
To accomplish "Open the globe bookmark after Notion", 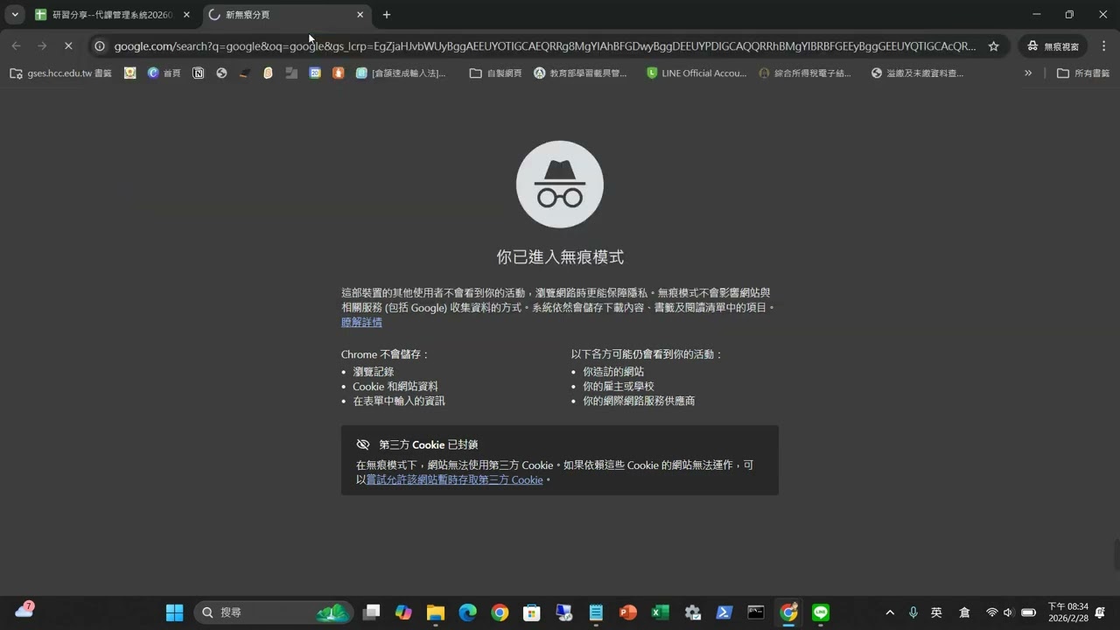I will (221, 73).
